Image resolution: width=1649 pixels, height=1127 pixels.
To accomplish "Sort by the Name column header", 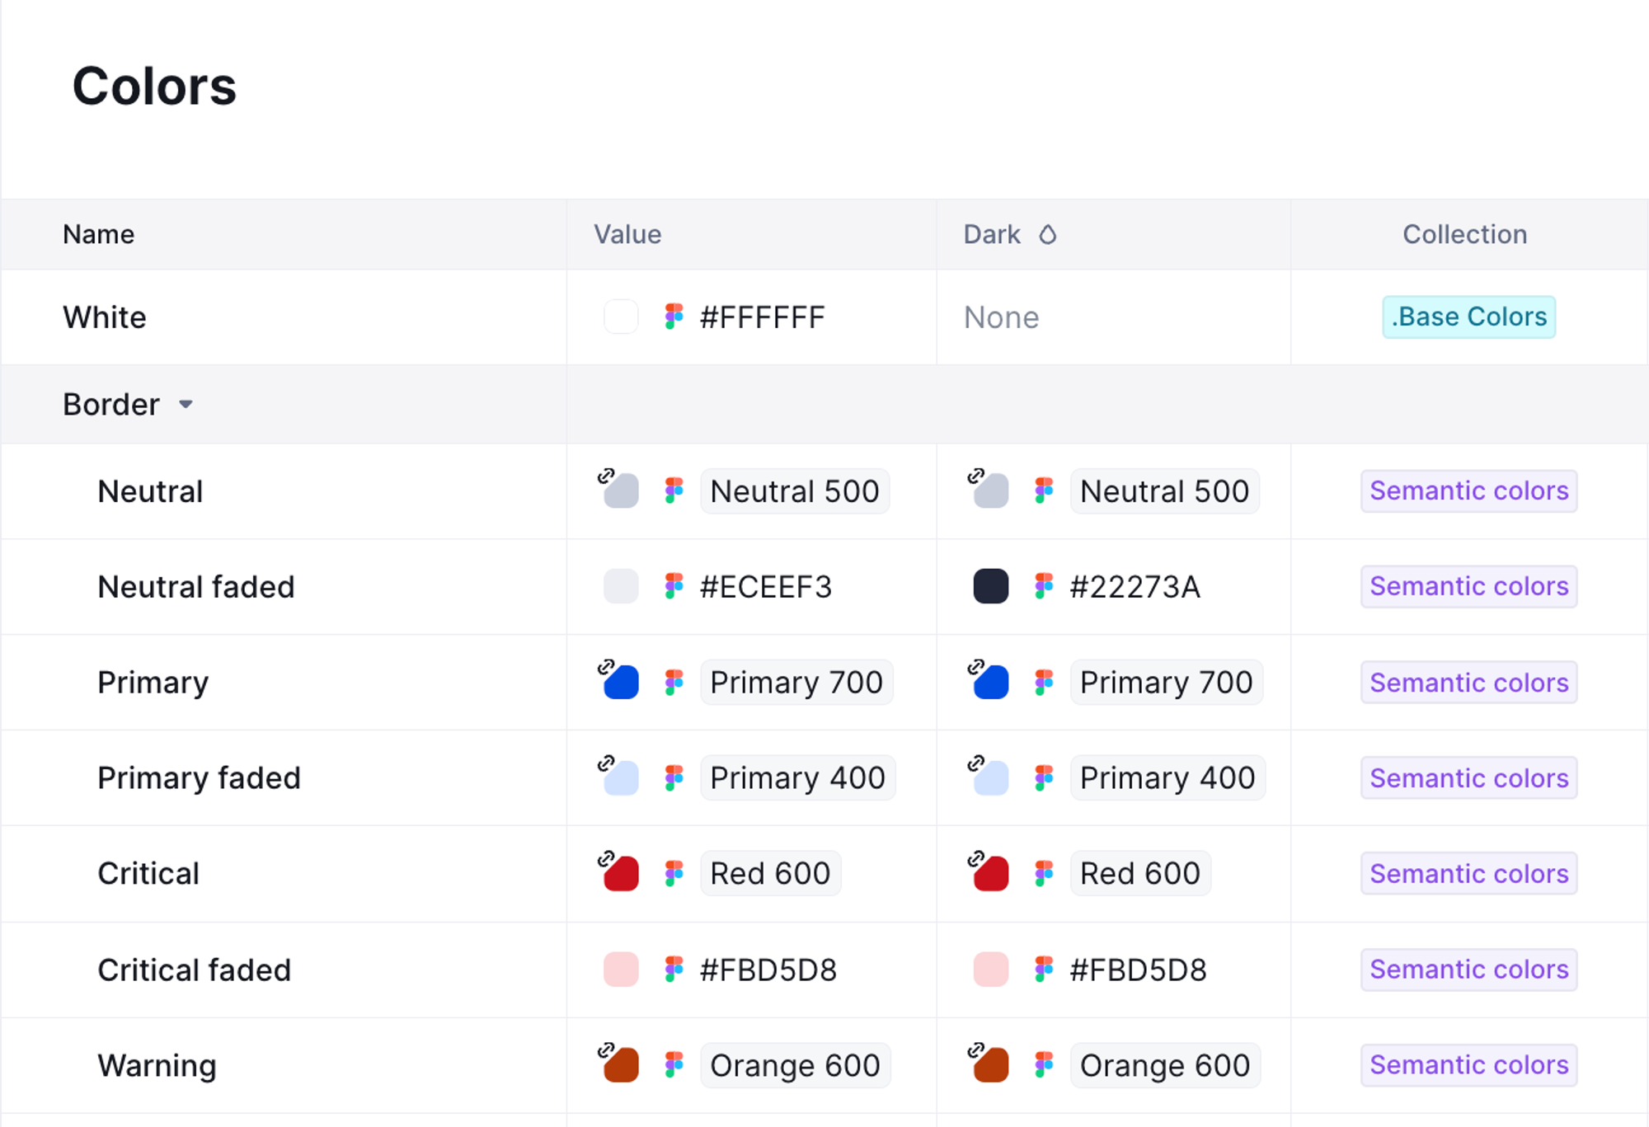I will [98, 235].
